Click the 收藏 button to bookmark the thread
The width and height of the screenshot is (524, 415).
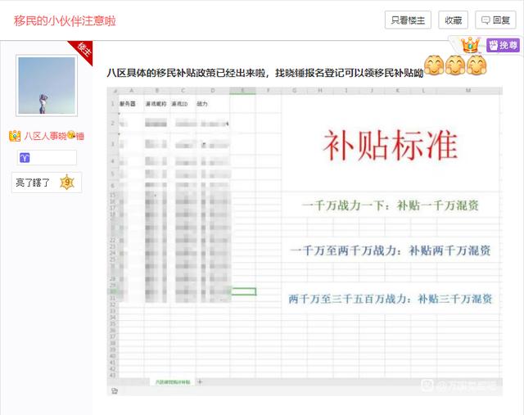pos(453,20)
